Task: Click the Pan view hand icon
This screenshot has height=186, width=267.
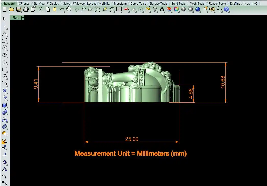Action: coord(68,9)
